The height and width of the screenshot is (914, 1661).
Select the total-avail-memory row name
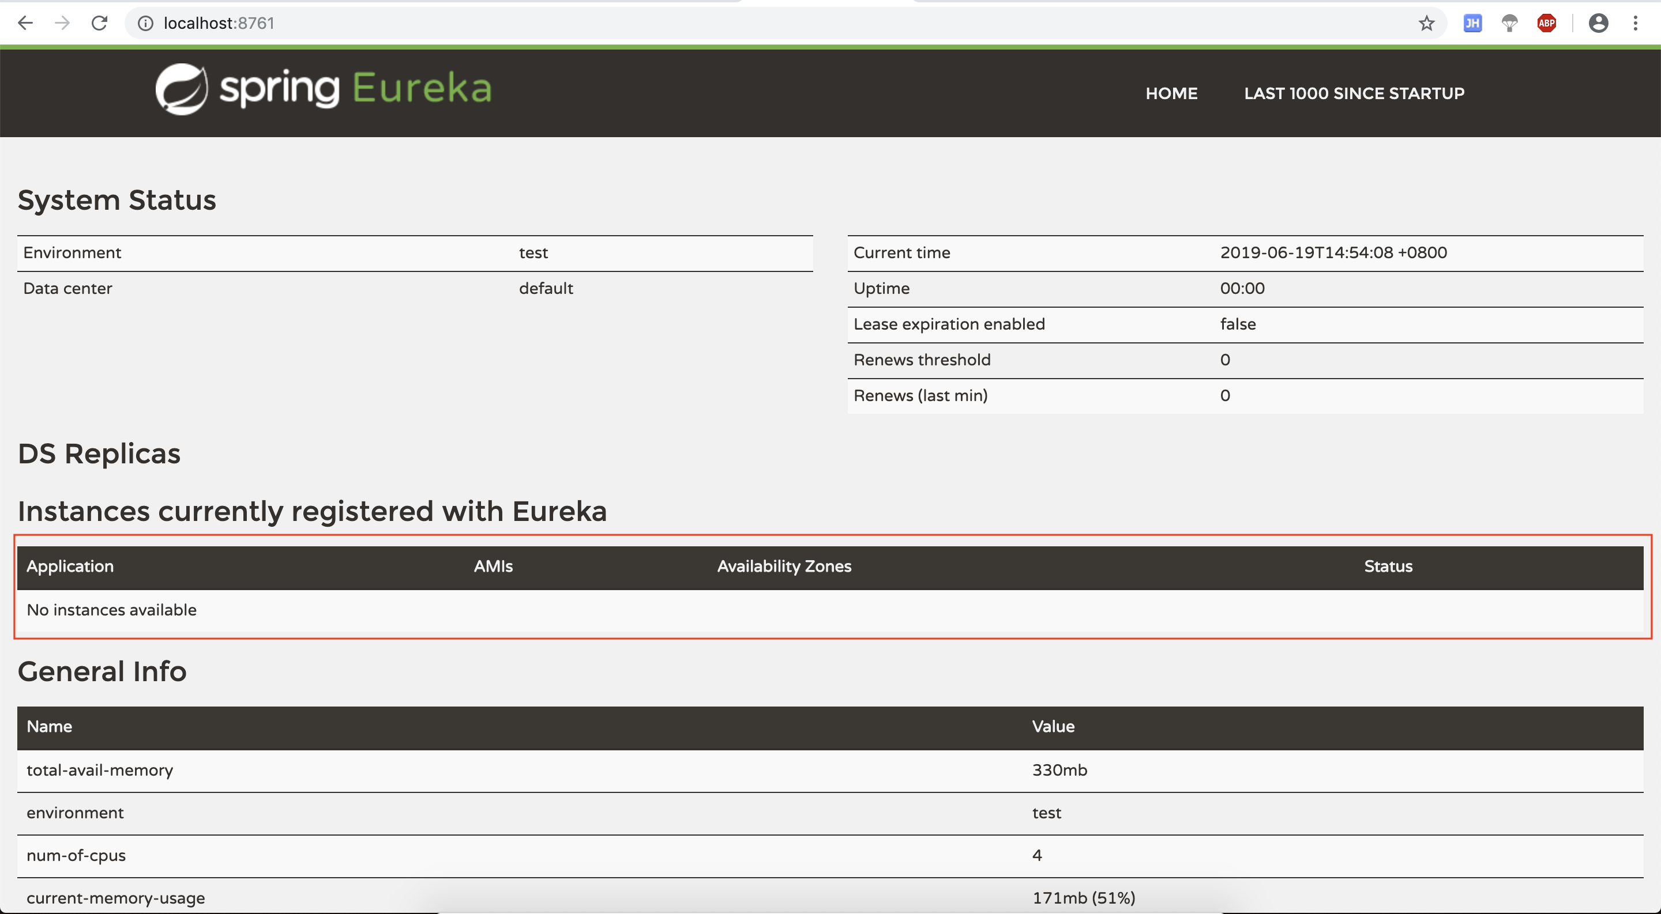(100, 771)
